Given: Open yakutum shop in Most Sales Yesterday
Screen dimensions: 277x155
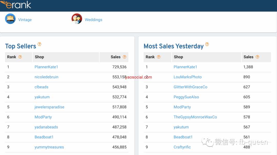Looking at the screenshot, I should coord(181,127).
